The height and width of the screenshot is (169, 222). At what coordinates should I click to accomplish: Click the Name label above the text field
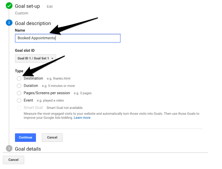coord(20,30)
